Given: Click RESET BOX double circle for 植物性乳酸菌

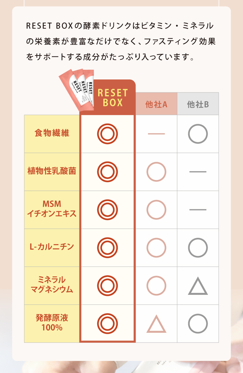Looking at the screenshot, I should [x=108, y=172].
